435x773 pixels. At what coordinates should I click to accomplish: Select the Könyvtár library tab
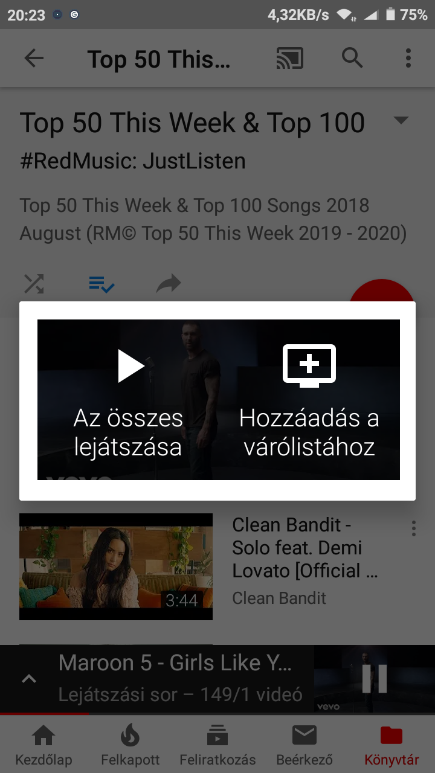pyautogui.click(x=391, y=746)
